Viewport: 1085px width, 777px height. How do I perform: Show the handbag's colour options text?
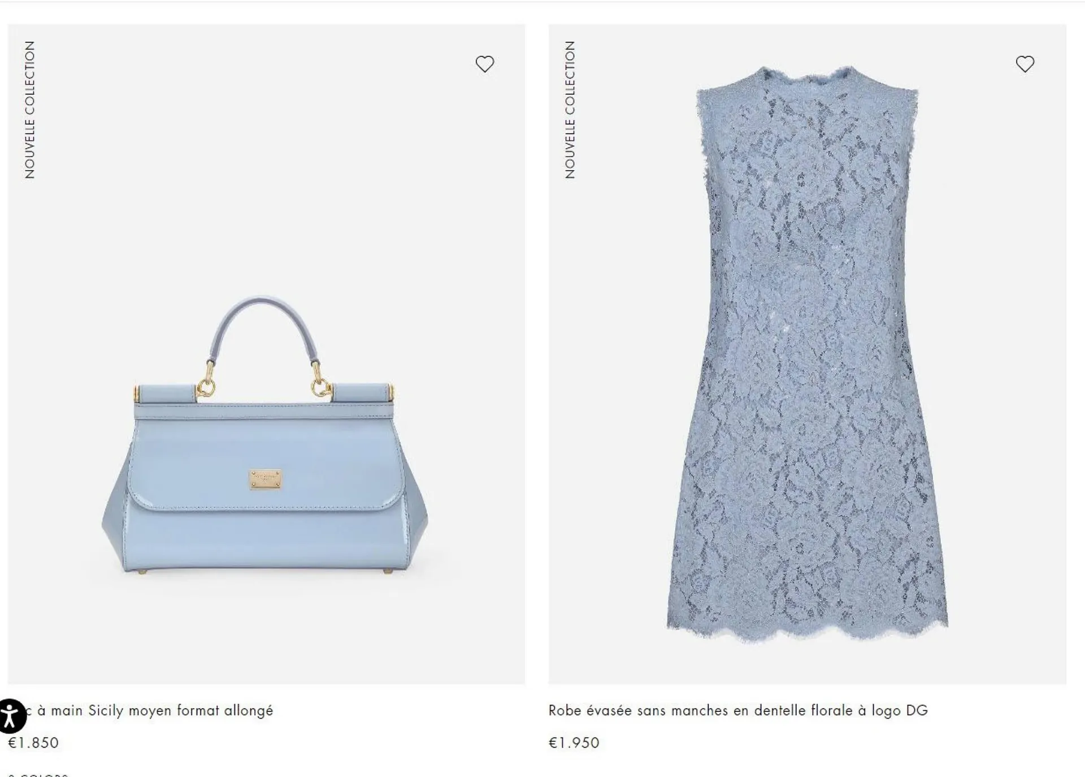(x=38, y=775)
